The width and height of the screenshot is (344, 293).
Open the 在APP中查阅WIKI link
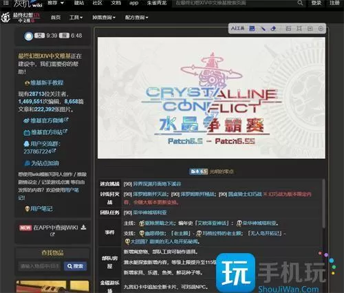(x=56, y=228)
